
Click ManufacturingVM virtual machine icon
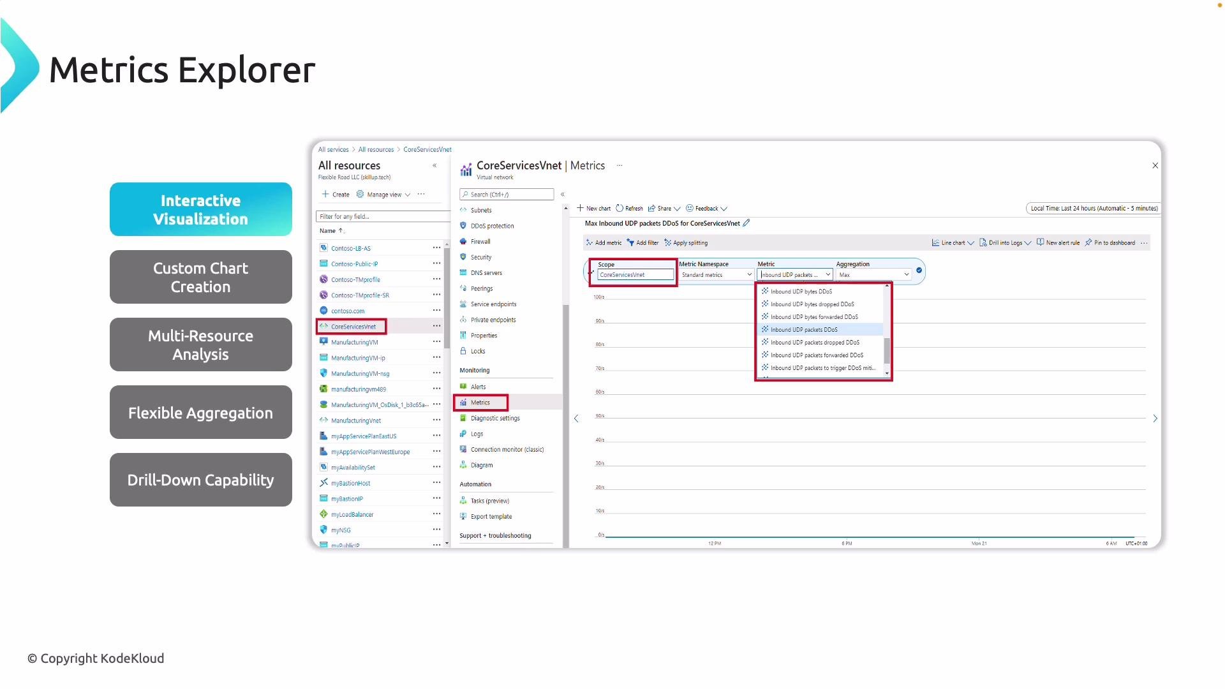(323, 342)
